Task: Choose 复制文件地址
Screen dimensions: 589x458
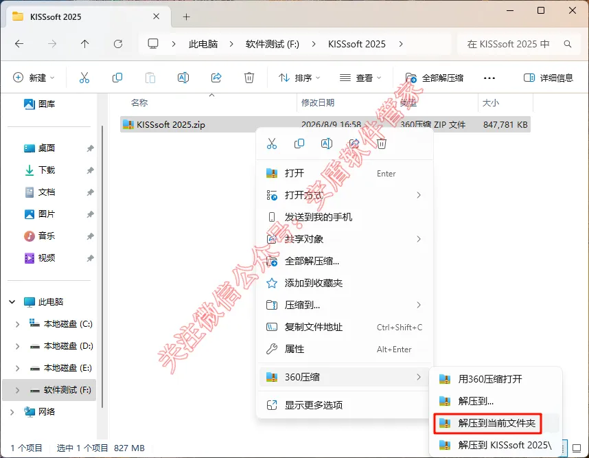Action: (x=345, y=328)
